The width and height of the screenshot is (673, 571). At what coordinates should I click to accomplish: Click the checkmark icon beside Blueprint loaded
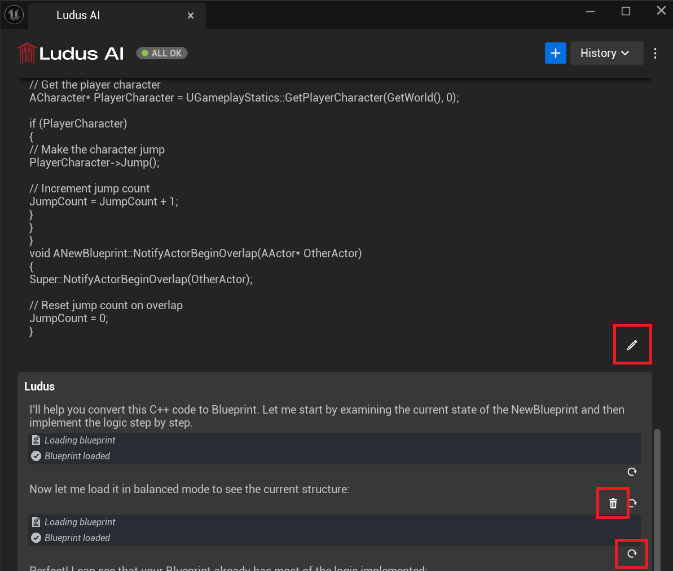[x=36, y=456]
